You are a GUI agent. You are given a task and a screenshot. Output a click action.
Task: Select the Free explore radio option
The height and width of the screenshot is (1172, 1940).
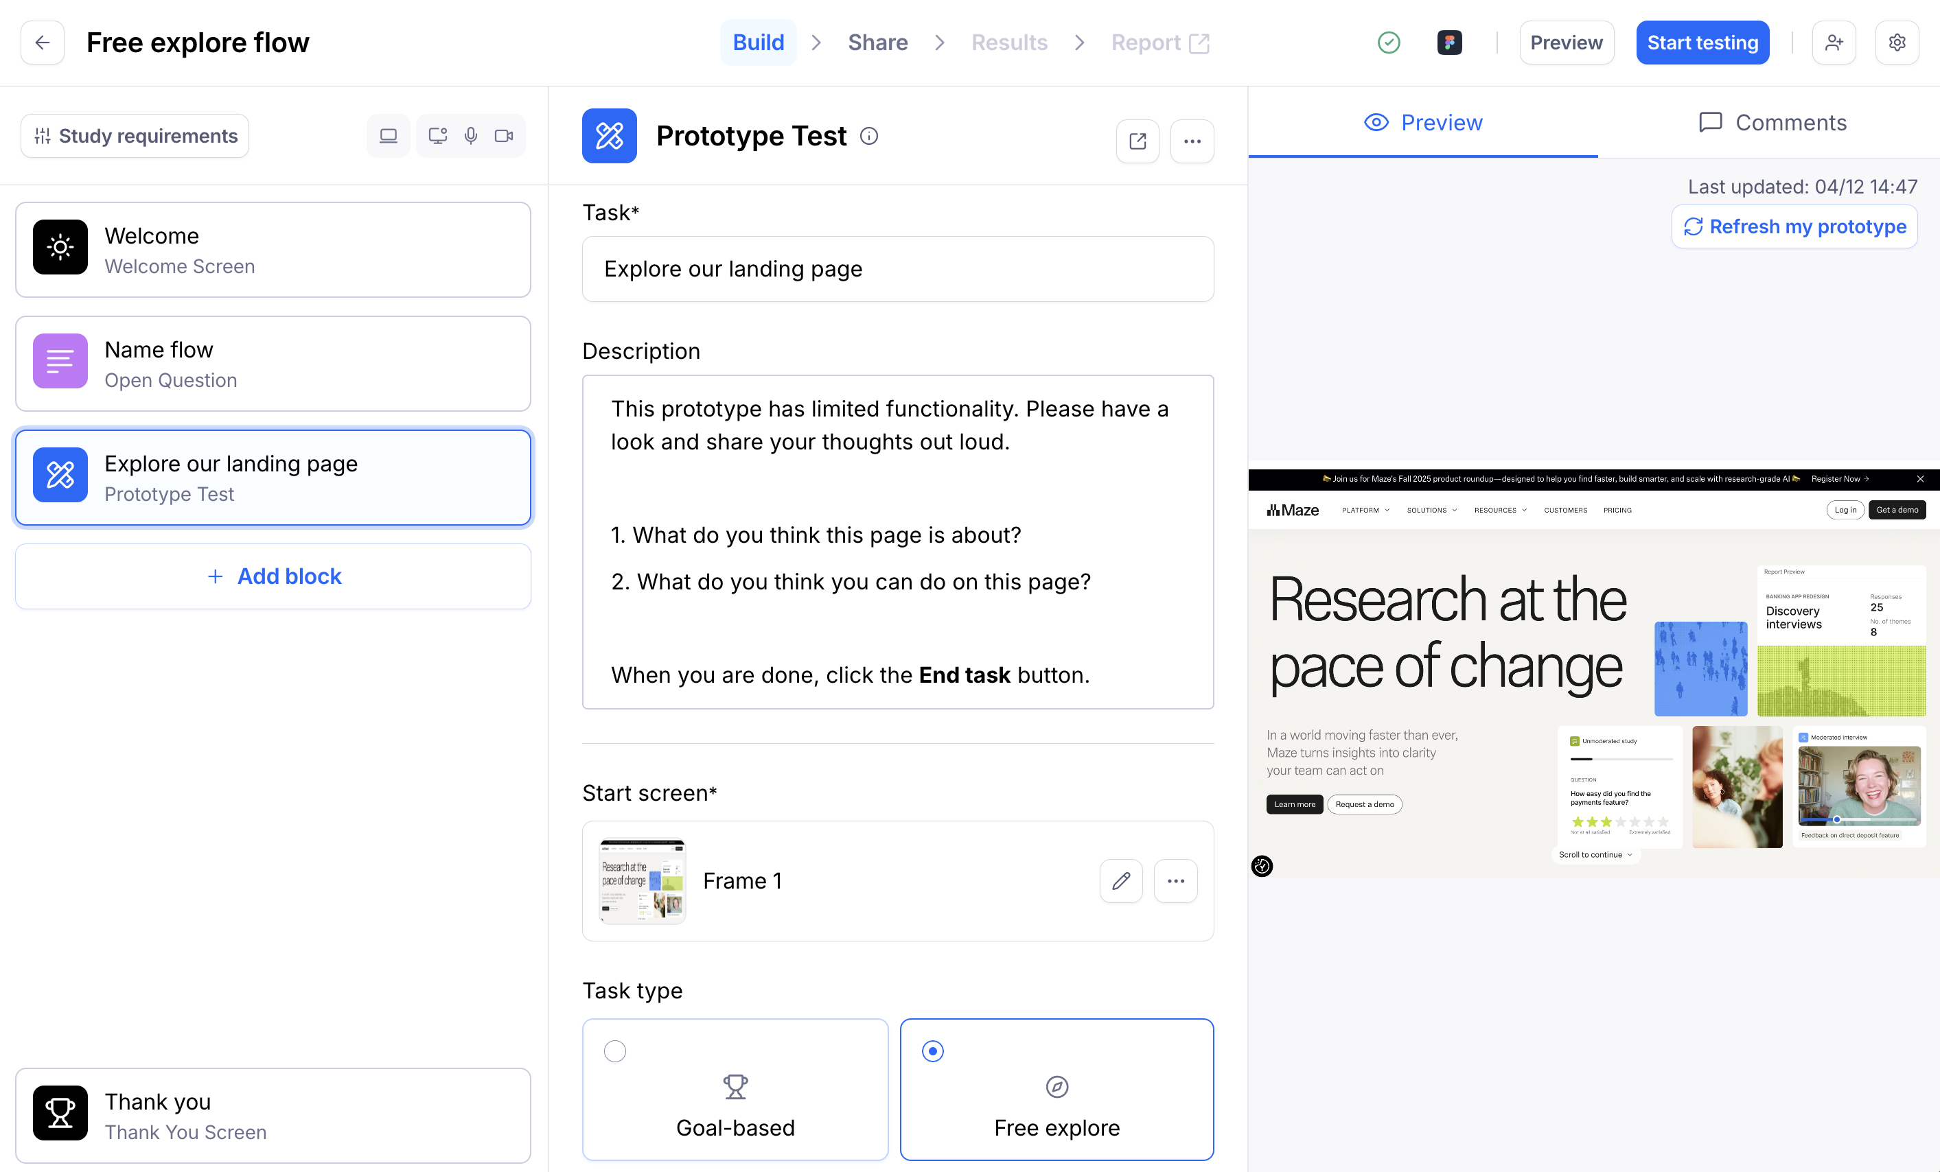[x=932, y=1051]
